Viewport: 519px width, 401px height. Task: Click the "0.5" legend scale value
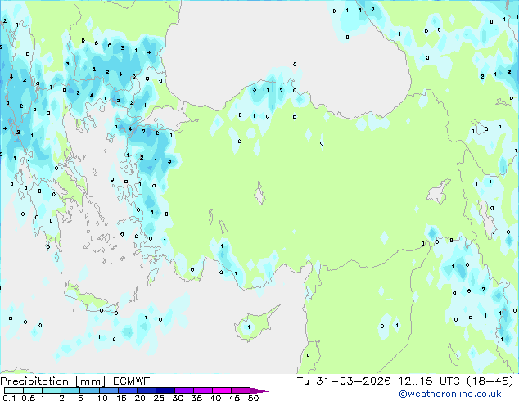(29, 398)
